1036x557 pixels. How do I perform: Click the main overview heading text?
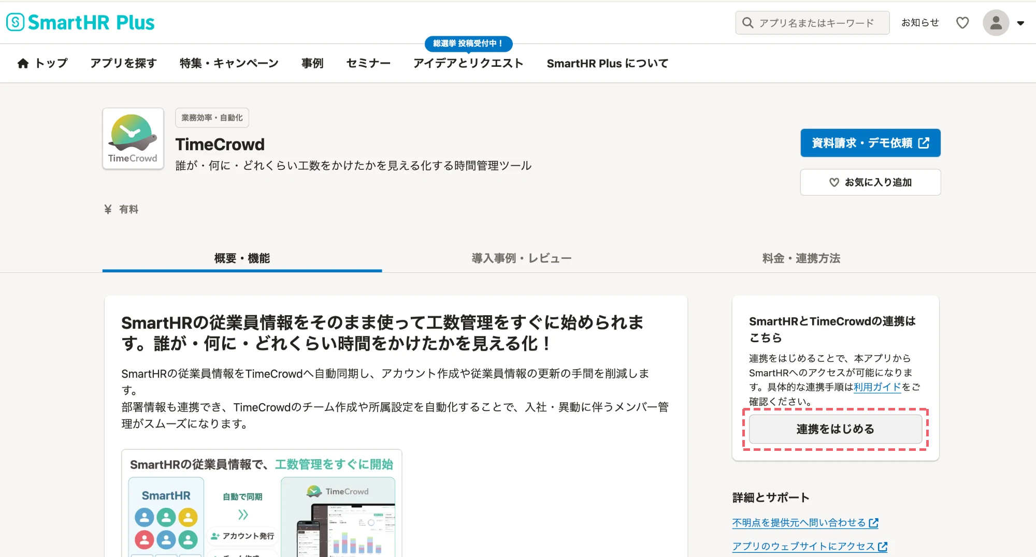click(x=382, y=333)
